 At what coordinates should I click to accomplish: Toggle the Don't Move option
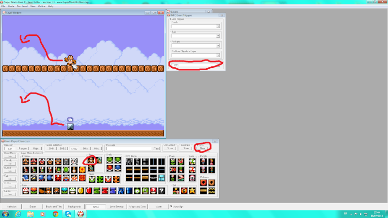click(x=10, y=156)
